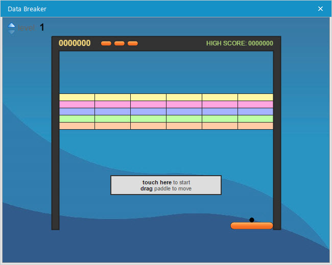Click the orange paddle

tap(251, 226)
